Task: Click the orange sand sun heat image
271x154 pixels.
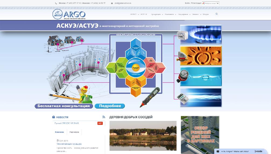Action: pyautogui.click(x=201, y=55)
